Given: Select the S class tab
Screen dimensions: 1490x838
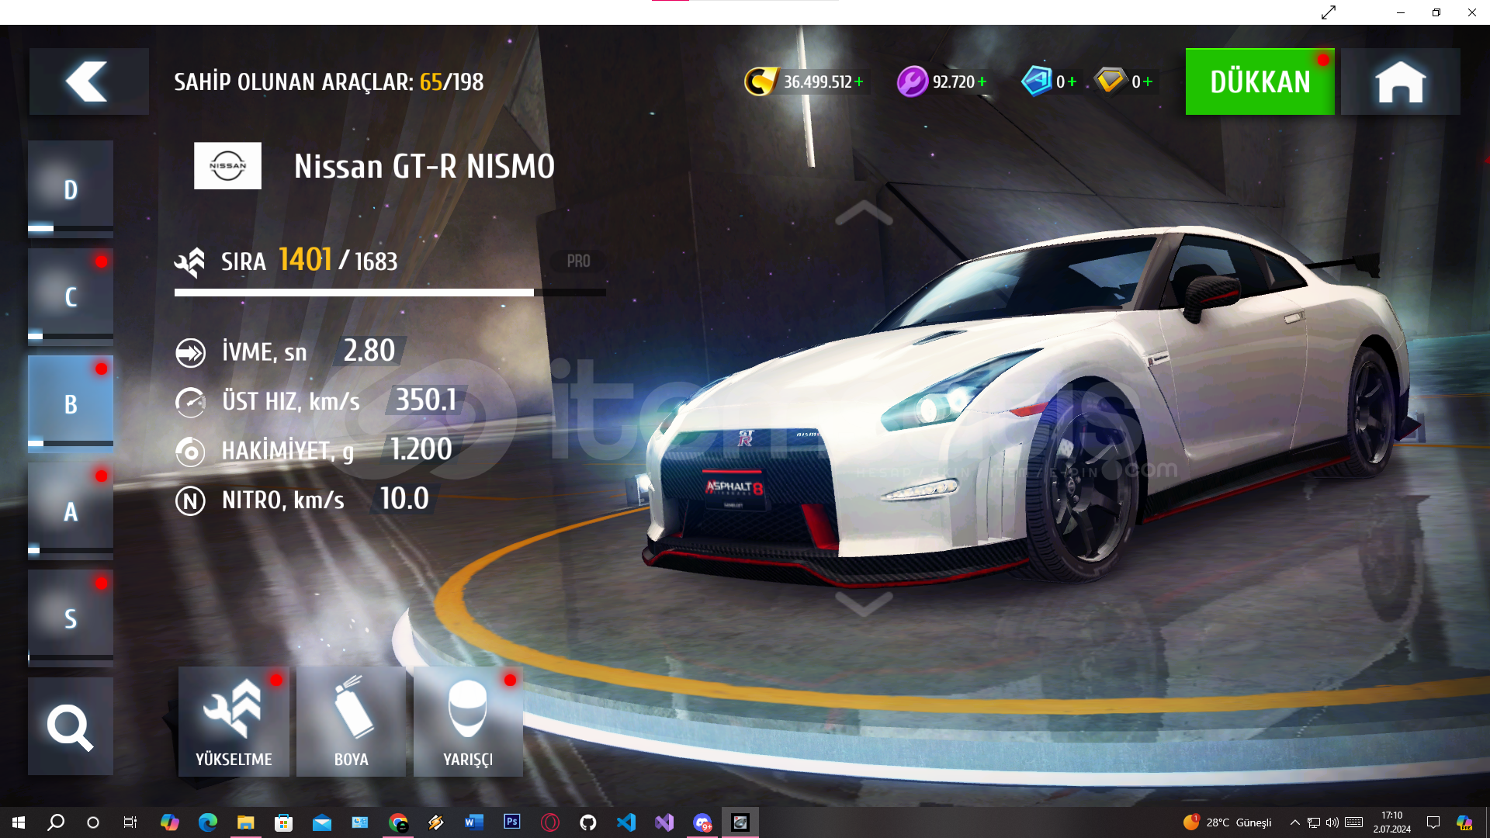Looking at the screenshot, I should [71, 618].
